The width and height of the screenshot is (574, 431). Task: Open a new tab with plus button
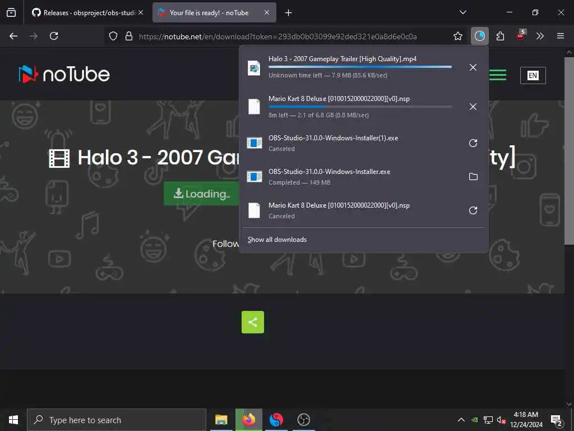(289, 13)
